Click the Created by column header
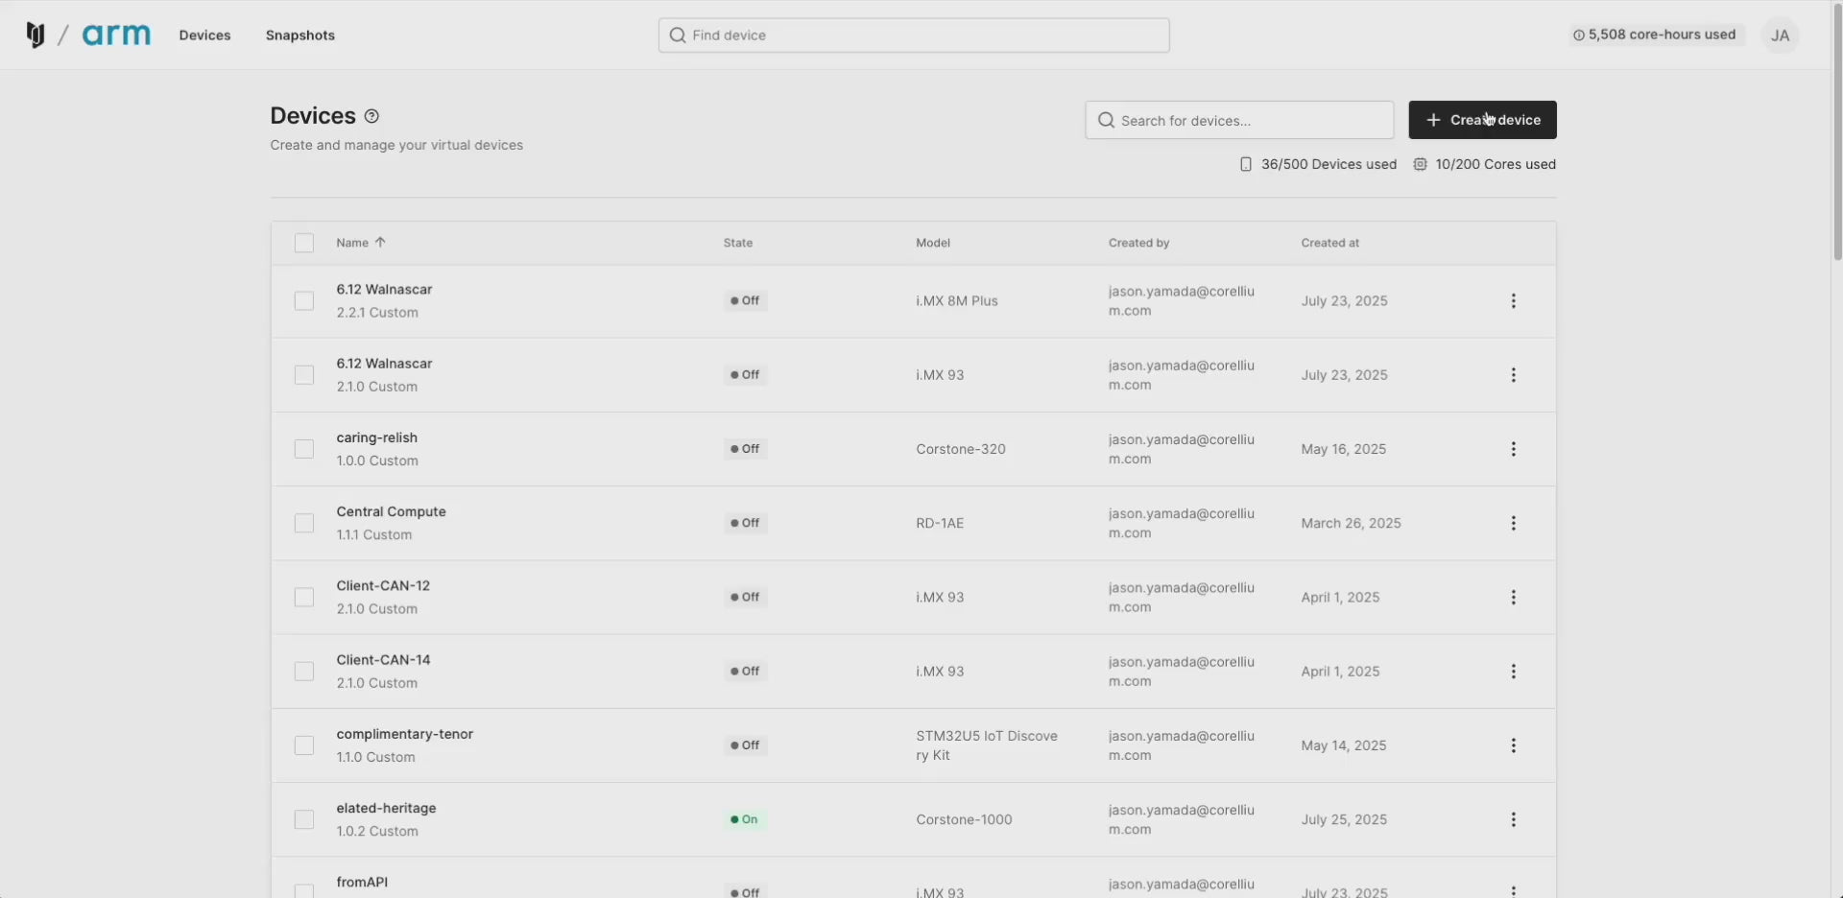Image resolution: width=1843 pixels, height=898 pixels. tap(1138, 243)
